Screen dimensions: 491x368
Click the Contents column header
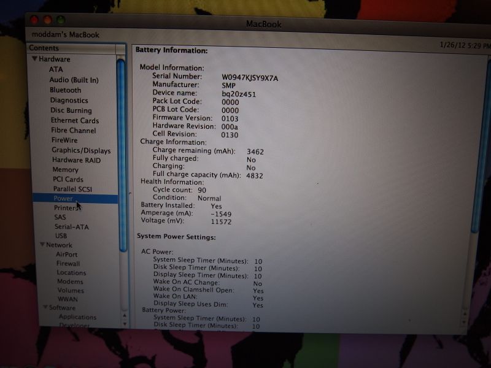pyautogui.click(x=72, y=48)
